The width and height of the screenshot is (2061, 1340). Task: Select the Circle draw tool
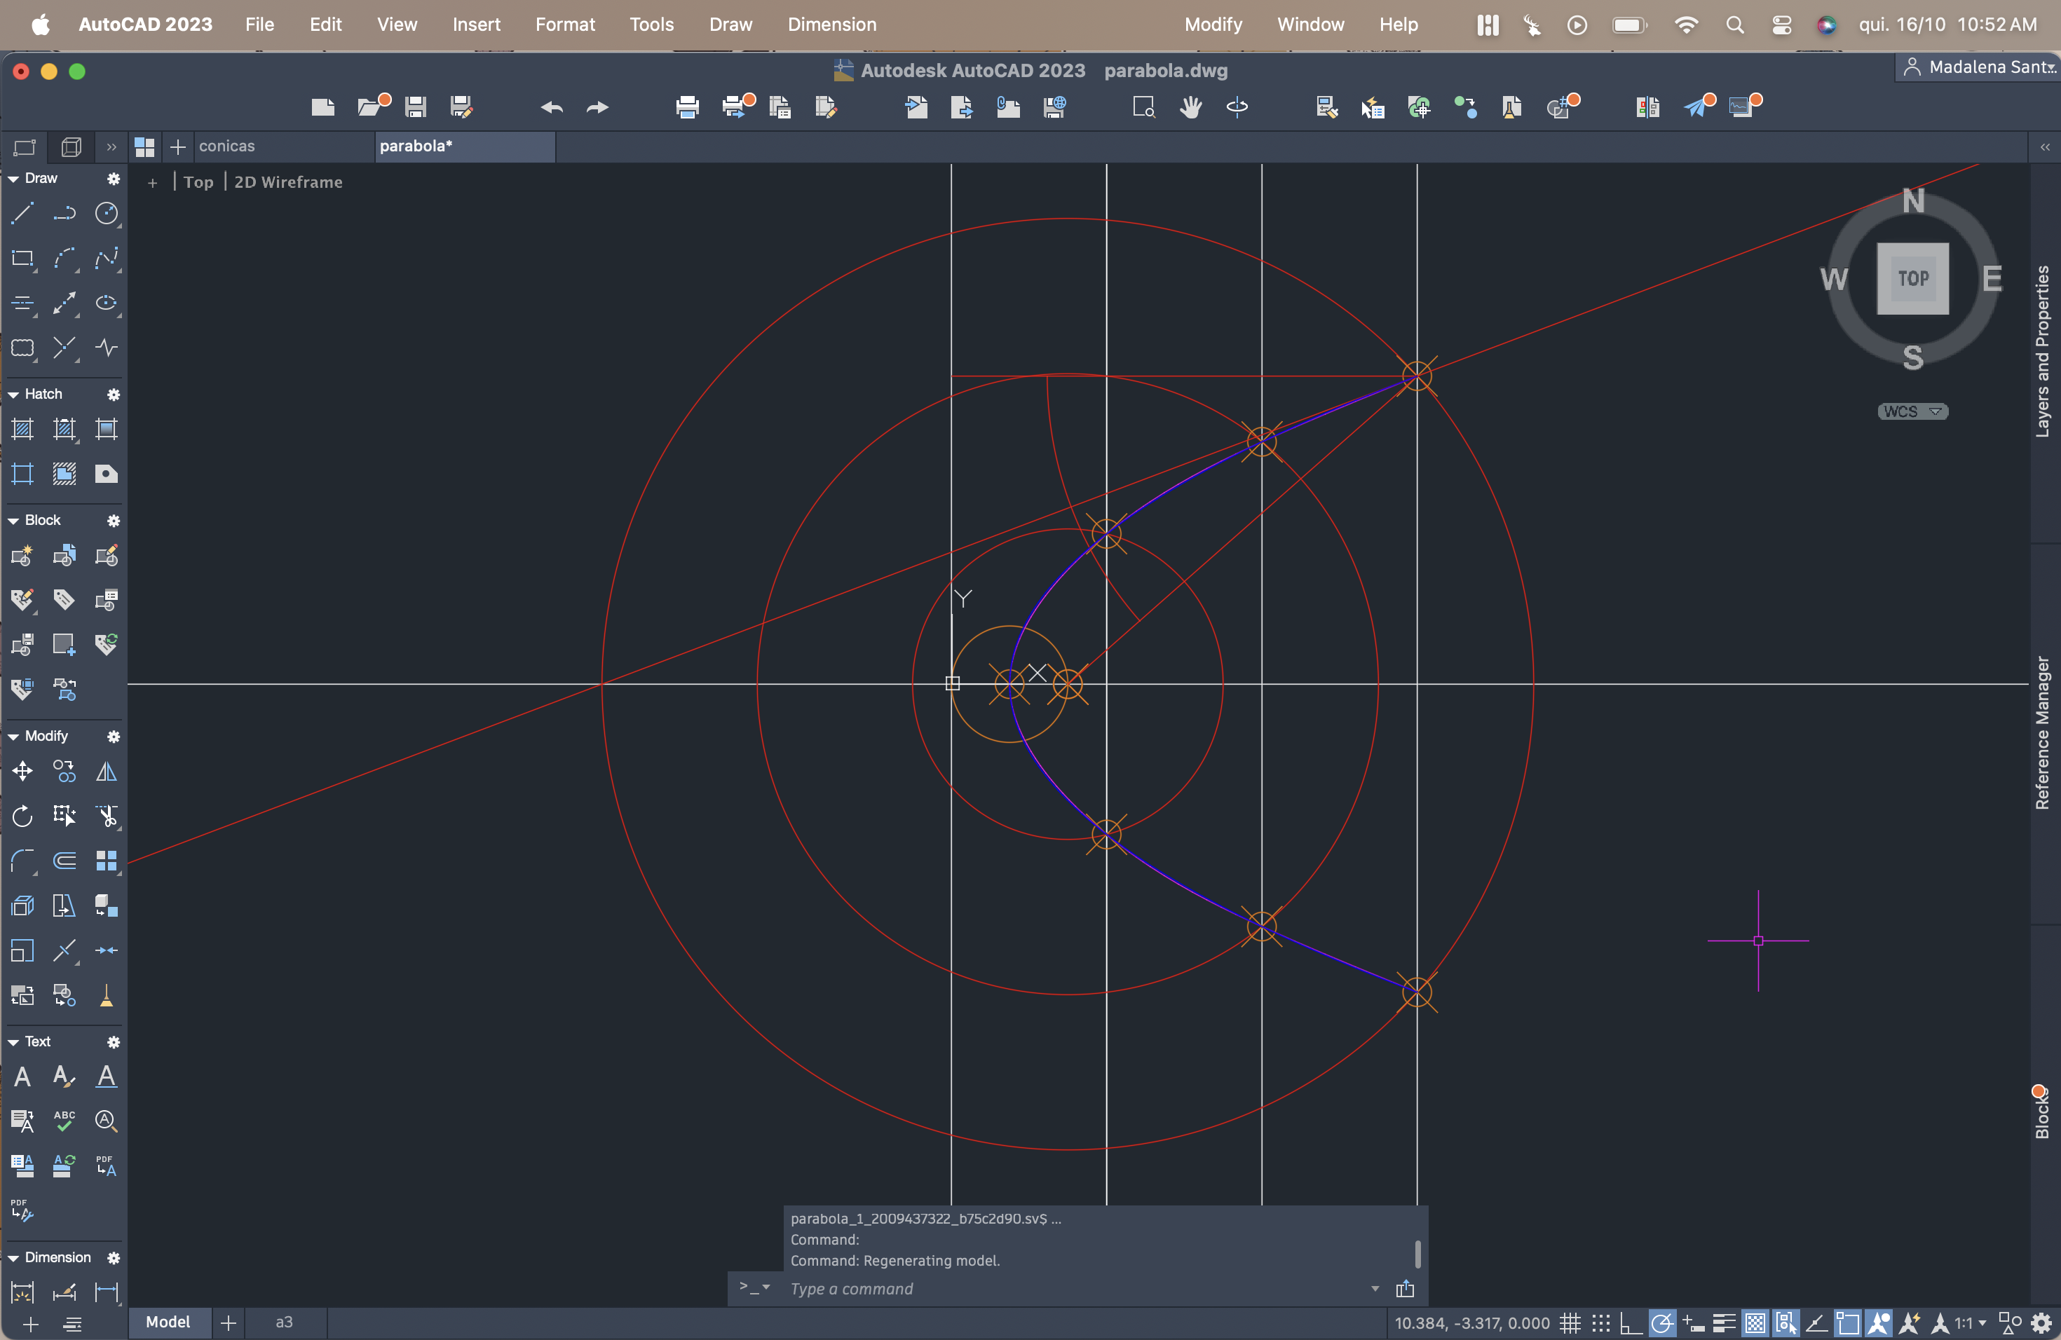tap(106, 213)
